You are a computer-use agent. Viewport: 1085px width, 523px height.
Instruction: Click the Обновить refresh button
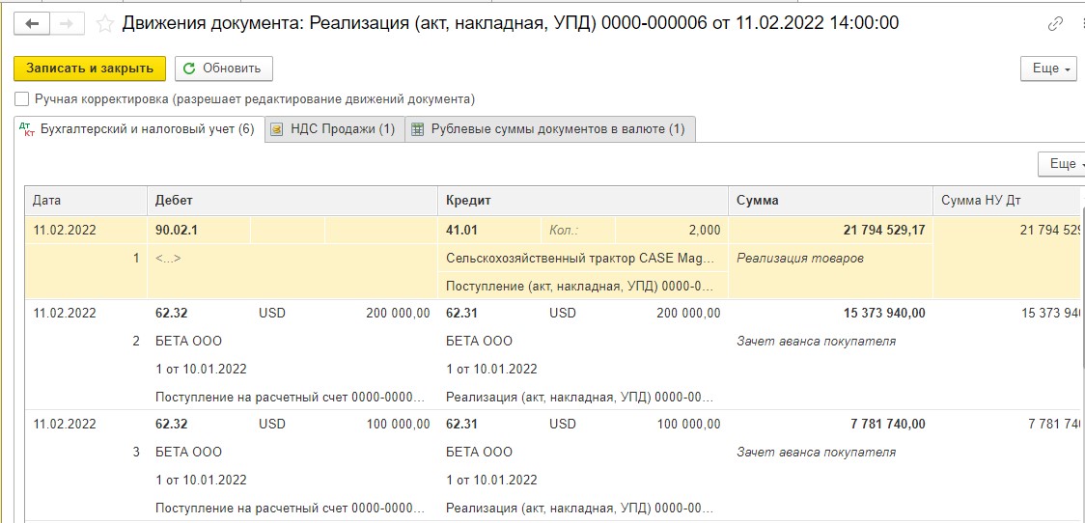pyautogui.click(x=224, y=69)
